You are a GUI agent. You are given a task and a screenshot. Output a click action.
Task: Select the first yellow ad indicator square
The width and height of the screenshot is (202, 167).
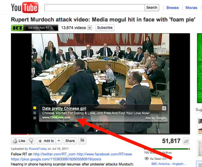coord(35,108)
